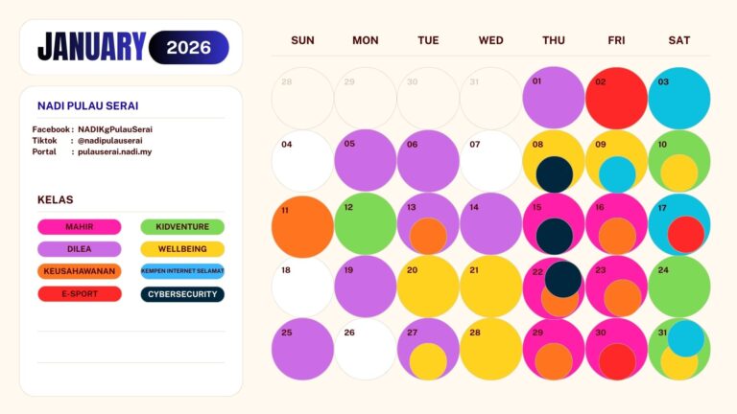This screenshot has height=414, width=737.
Task: Click the NADIKgPulauSerai Facebook name
Action: pos(115,129)
